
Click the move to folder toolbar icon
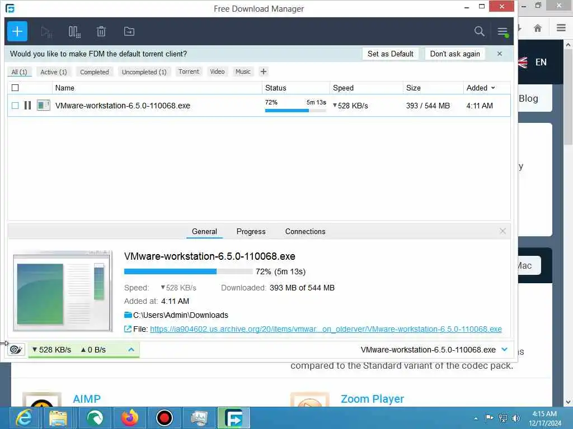coord(129,31)
